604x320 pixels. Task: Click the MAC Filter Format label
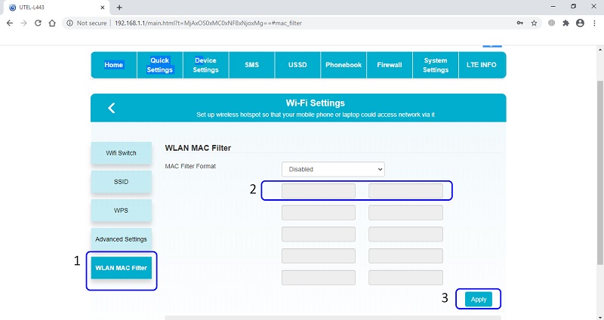[x=190, y=166]
